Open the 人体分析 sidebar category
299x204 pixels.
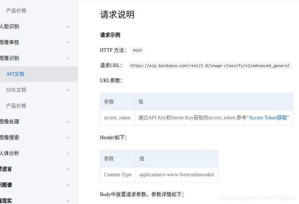(9, 153)
